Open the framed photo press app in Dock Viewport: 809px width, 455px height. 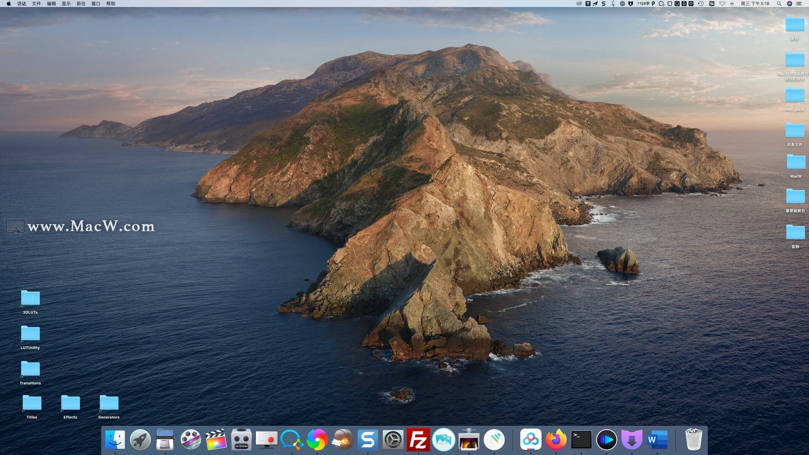pos(469,440)
